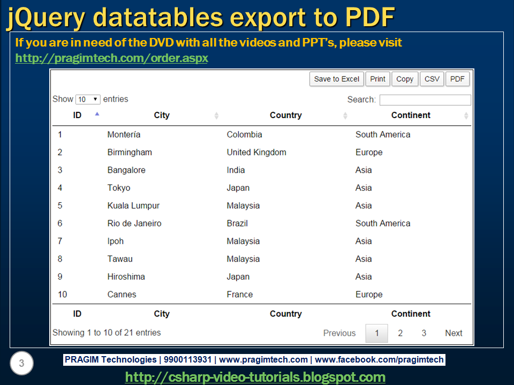This screenshot has width=514, height=385.
Task: Click inside the Search input box
Action: coord(425,99)
